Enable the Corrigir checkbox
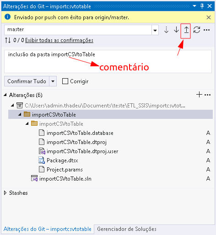This screenshot has width=216, height=235. [65, 81]
